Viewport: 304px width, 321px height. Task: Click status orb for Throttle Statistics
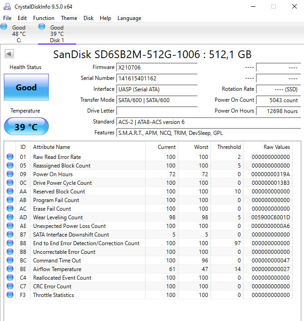tap(10, 295)
